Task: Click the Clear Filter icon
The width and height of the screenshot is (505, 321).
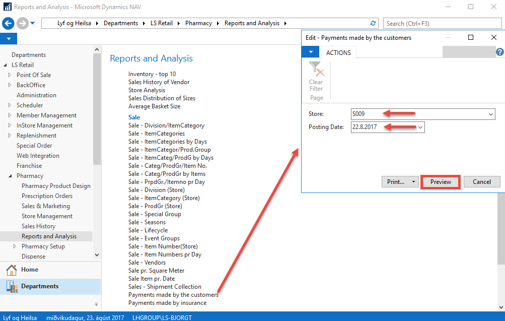Action: pyautogui.click(x=316, y=69)
